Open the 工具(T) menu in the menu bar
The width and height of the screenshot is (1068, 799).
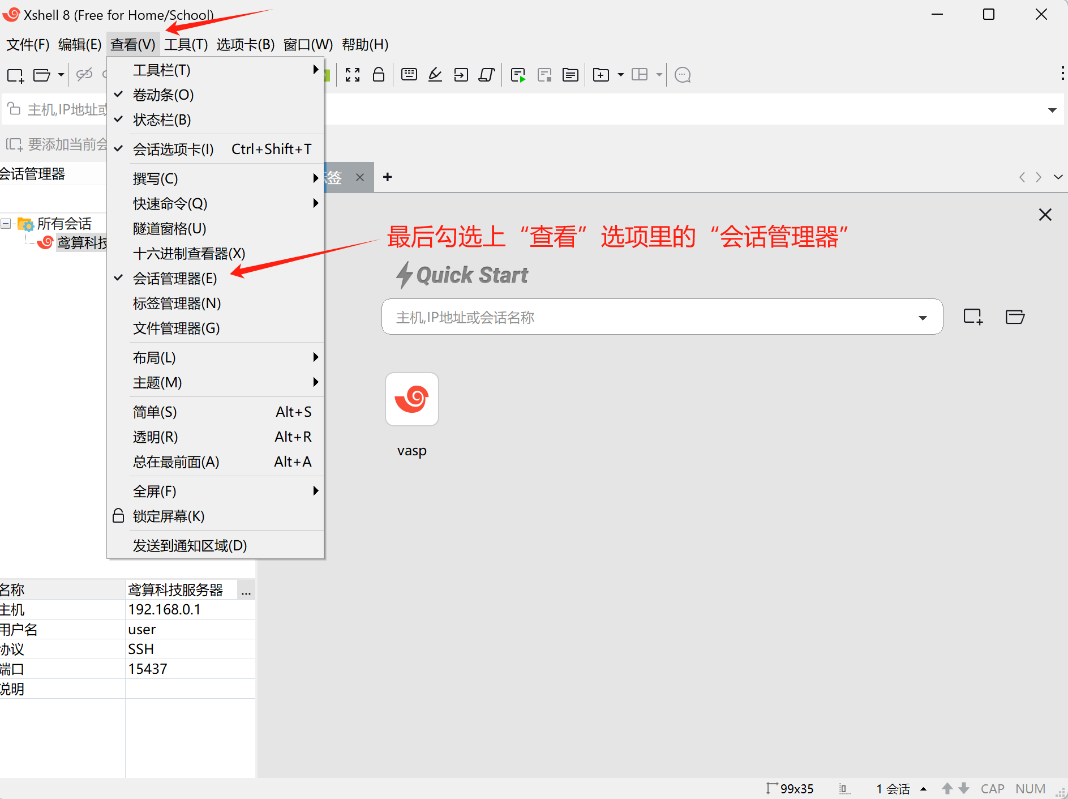pyautogui.click(x=186, y=45)
